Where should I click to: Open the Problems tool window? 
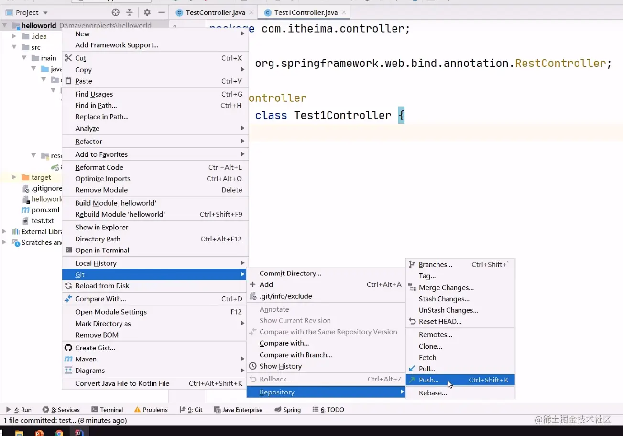click(151, 410)
